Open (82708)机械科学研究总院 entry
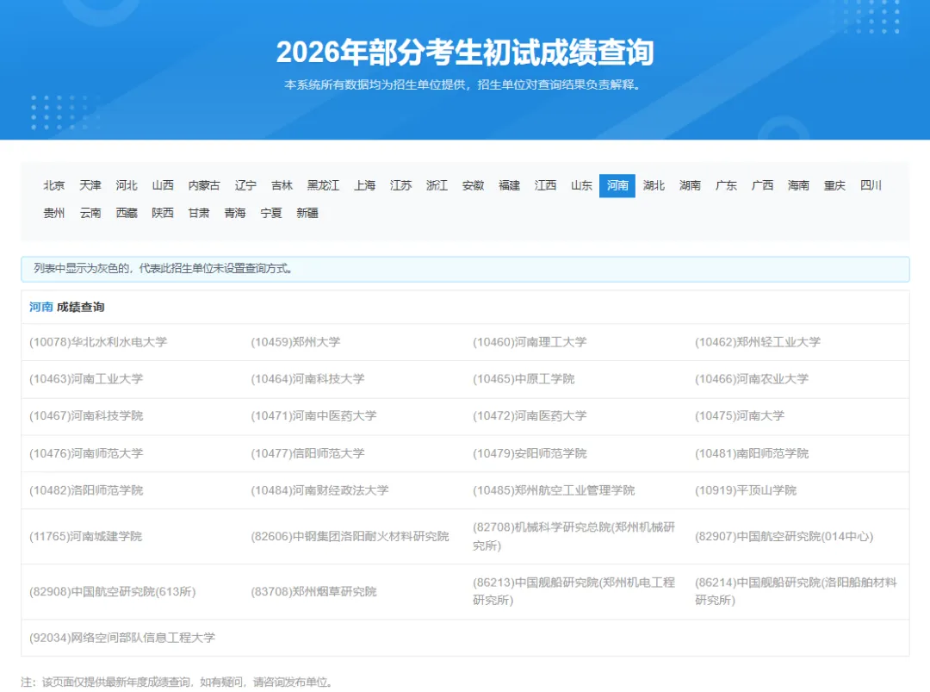Screen dimensions: 930x692 (574, 537)
